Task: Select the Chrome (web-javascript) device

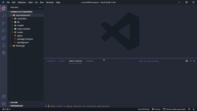Action: [174, 109]
